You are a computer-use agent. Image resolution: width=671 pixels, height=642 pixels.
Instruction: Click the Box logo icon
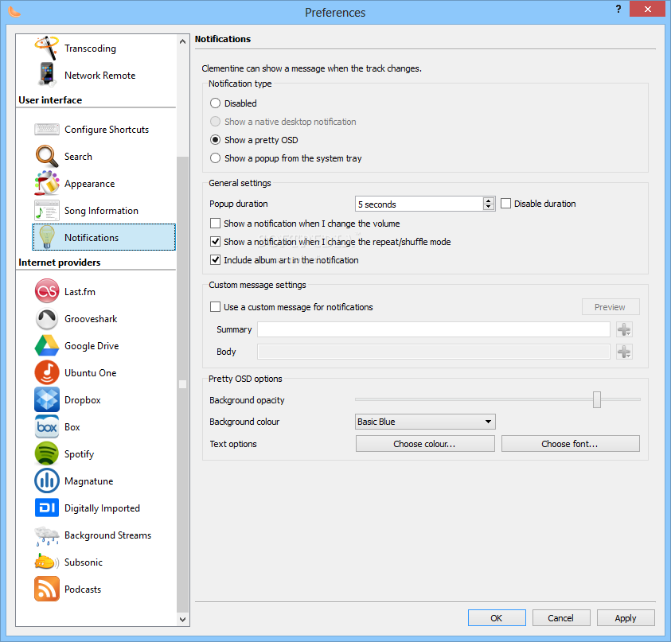coord(47,426)
